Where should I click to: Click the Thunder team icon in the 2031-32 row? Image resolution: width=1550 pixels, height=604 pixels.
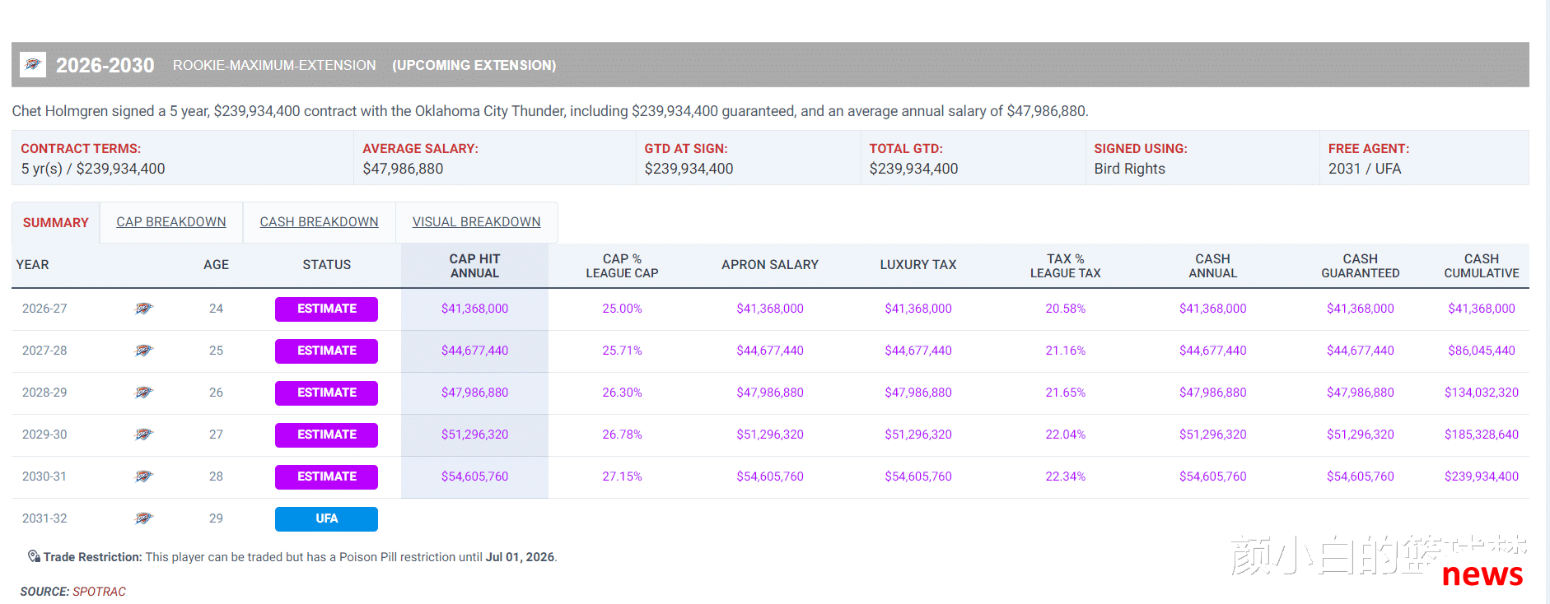(x=144, y=518)
